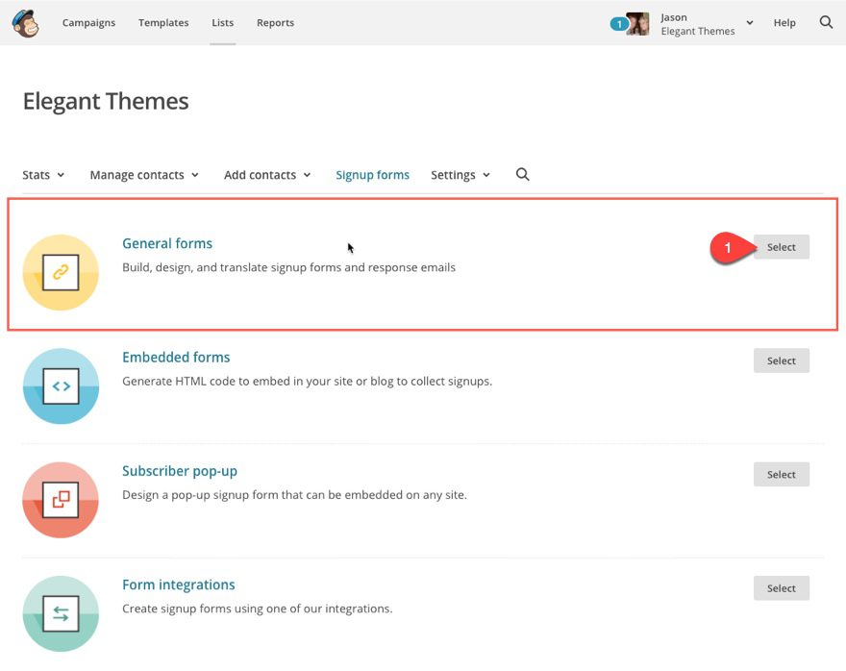Open the Add contacts dropdown

pos(267,175)
